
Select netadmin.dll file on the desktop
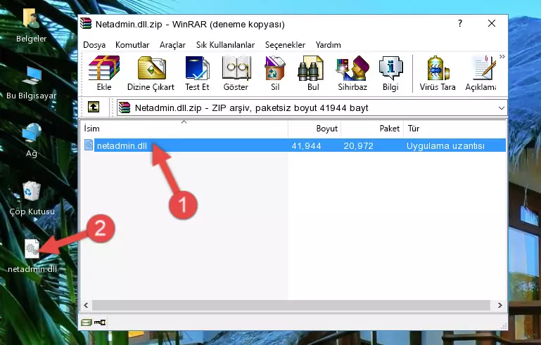(32, 256)
